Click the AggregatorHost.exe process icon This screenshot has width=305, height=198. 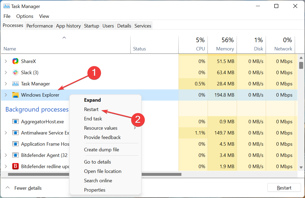(x=15, y=122)
